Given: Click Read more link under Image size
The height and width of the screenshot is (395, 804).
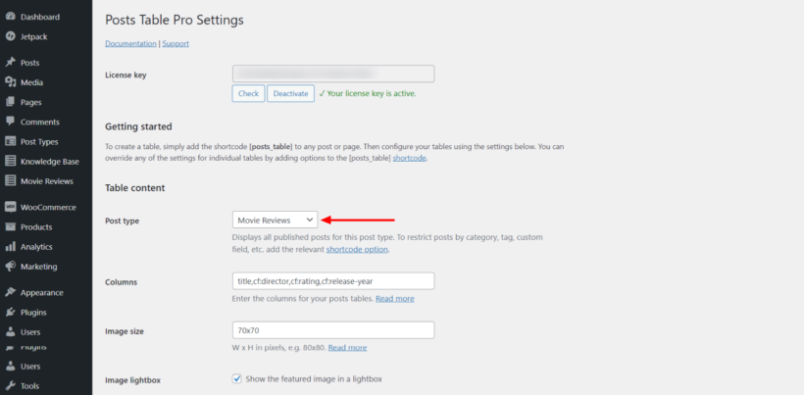Looking at the screenshot, I should tap(348, 347).
